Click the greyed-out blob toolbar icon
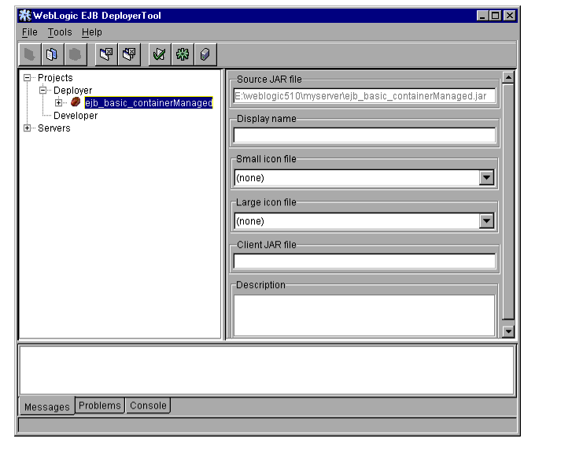This screenshot has height=451, width=561. click(75, 54)
